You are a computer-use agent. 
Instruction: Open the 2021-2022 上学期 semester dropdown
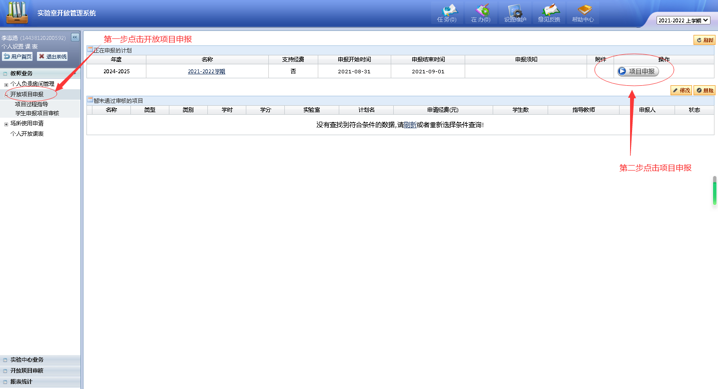(x=684, y=20)
